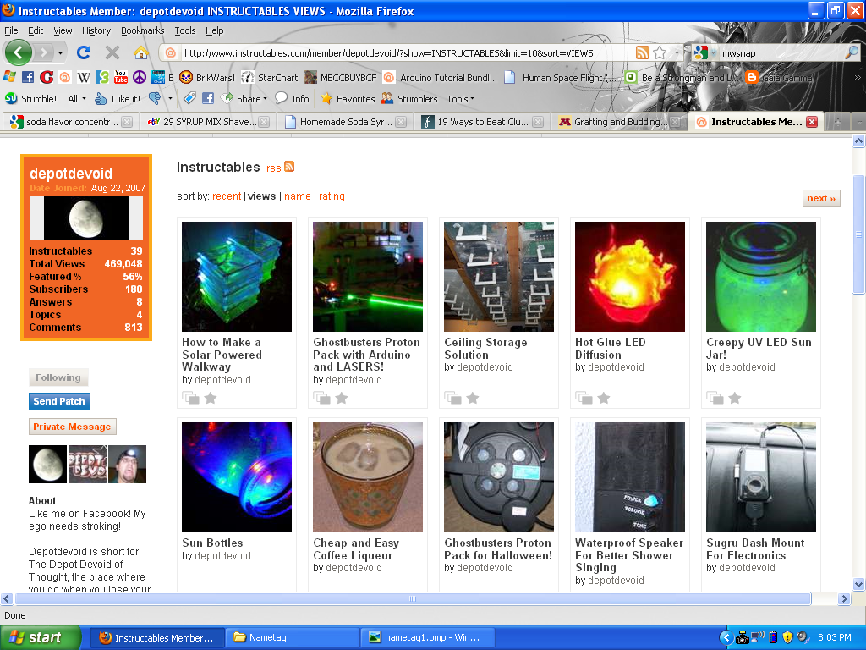Open the RSS feed icon in the address bar

pos(643,52)
